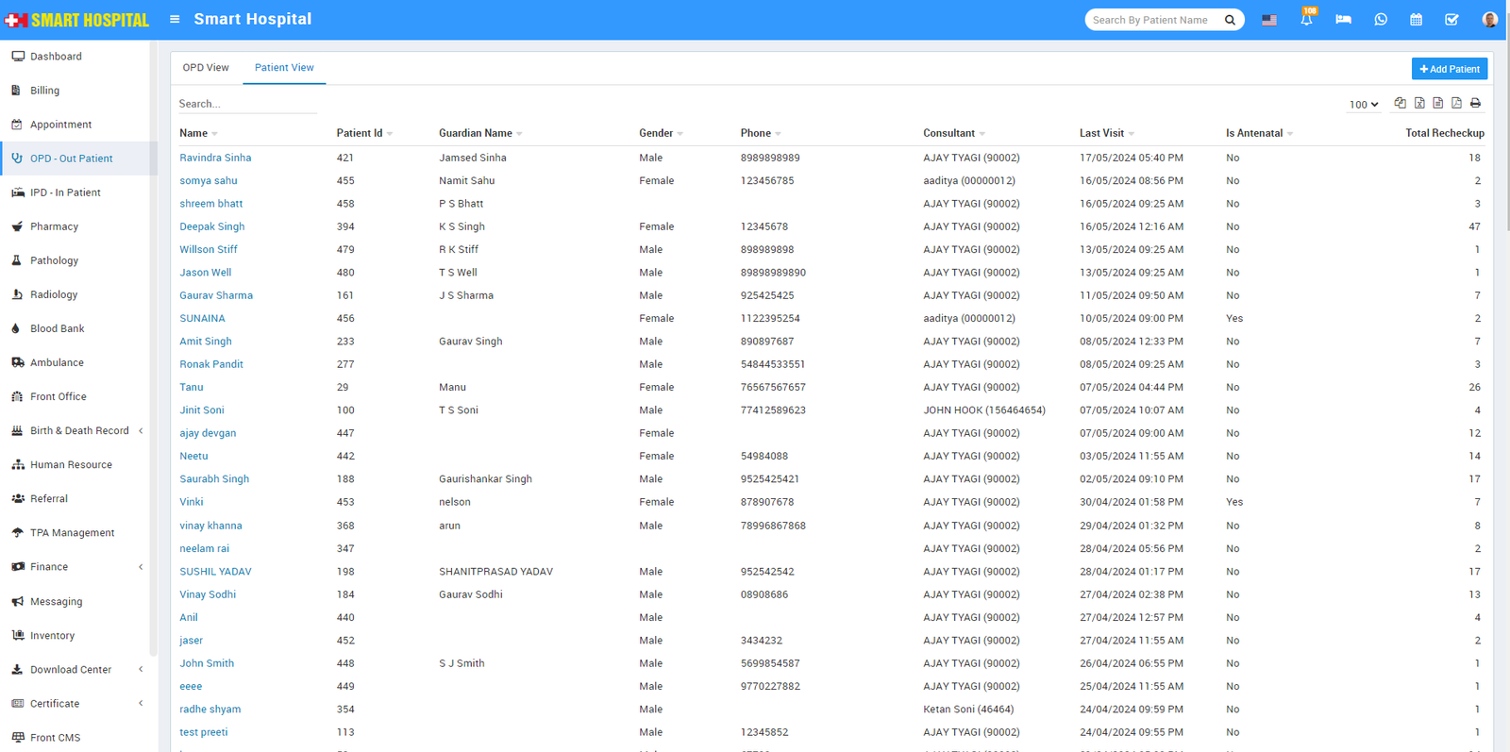The width and height of the screenshot is (1510, 752).
Task: Print the patient list
Action: point(1475,103)
